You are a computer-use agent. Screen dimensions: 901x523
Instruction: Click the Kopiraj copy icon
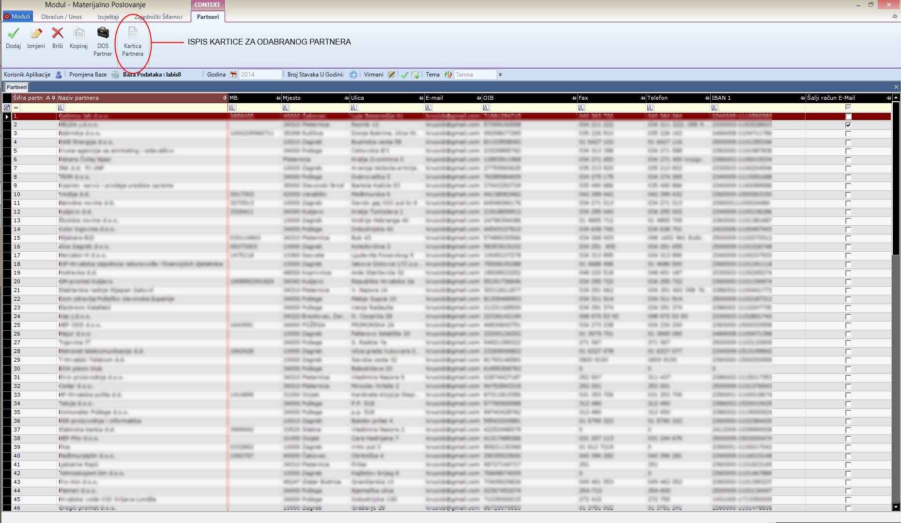78,33
